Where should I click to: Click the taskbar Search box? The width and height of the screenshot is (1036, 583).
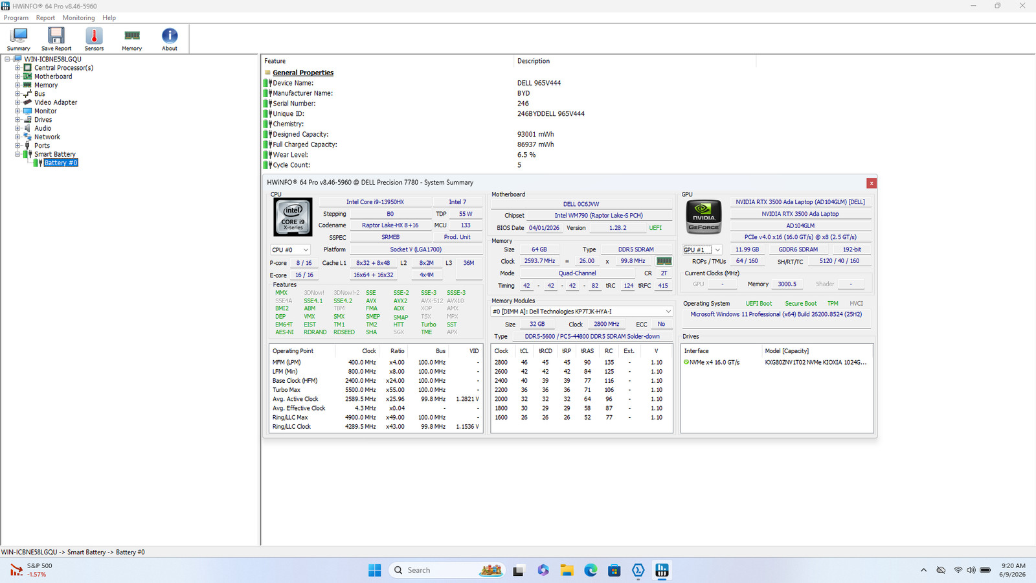(447, 570)
